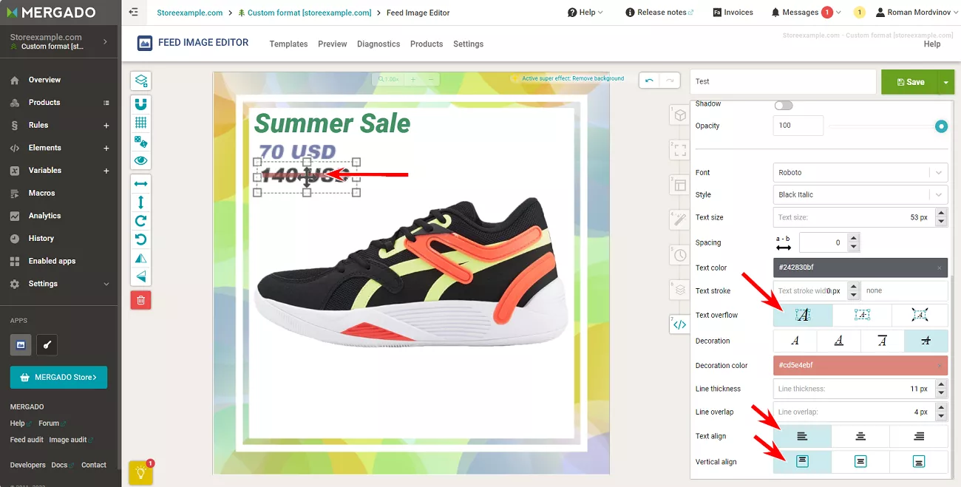Expand the Help menu in top bar
Screen dimensions: 961x487
click(585, 13)
